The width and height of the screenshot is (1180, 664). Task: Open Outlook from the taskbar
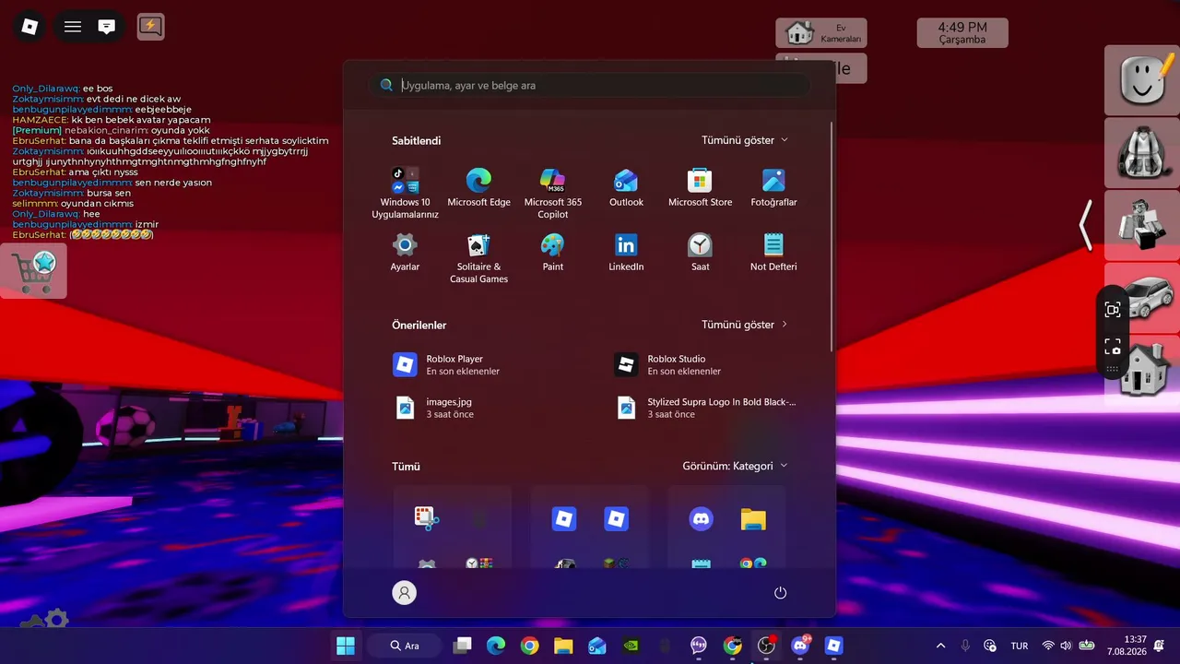[597, 646]
